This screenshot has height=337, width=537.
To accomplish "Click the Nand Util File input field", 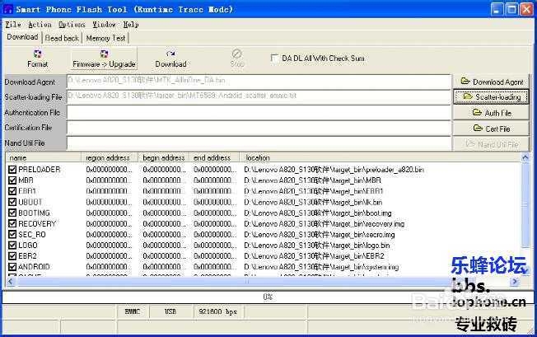I will point(259,143).
